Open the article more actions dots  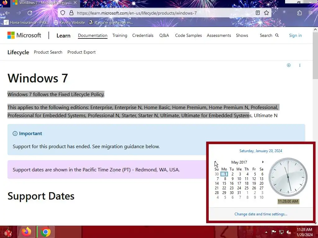(300, 65)
